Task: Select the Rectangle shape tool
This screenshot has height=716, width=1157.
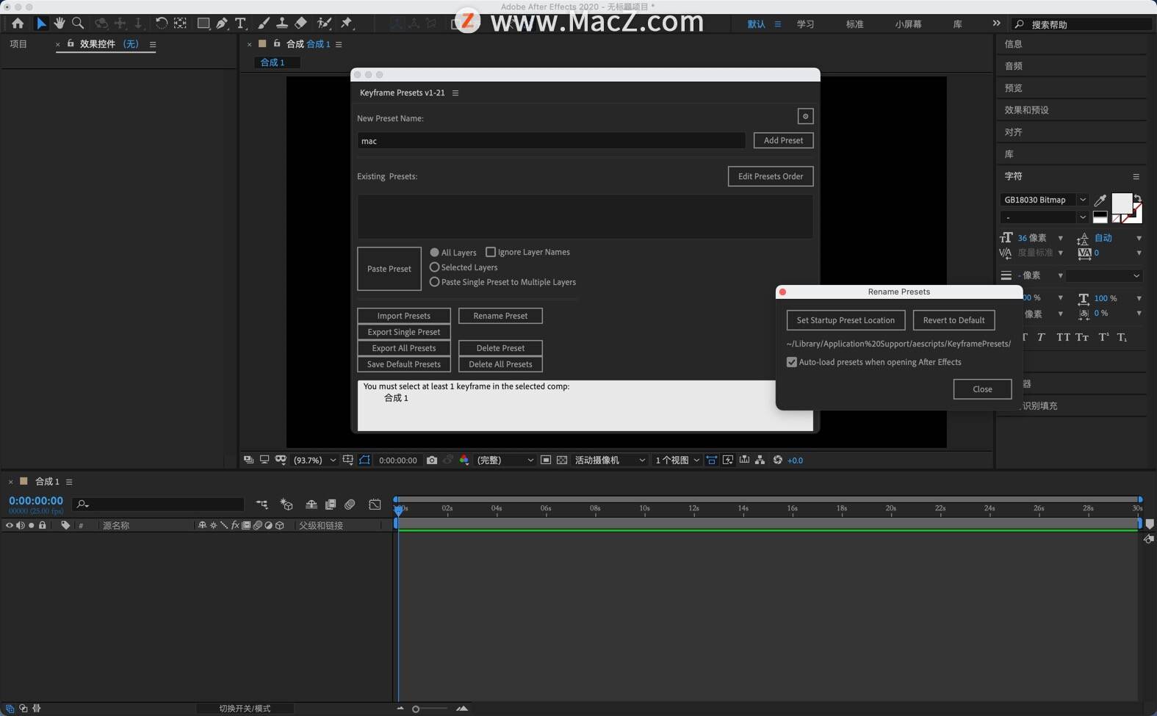Action: coord(203,23)
